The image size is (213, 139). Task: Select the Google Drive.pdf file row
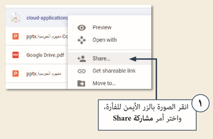tap(37, 55)
